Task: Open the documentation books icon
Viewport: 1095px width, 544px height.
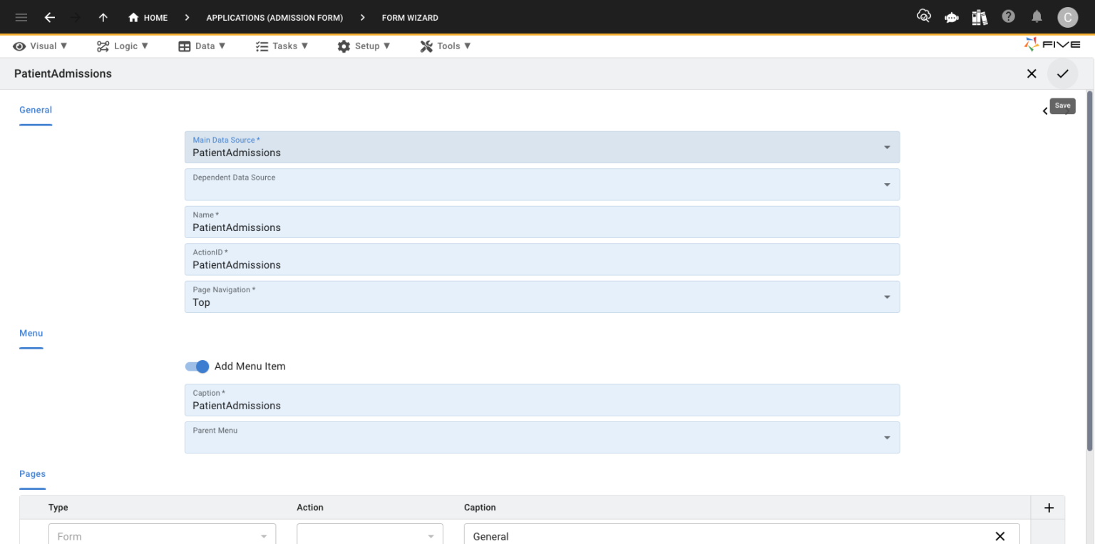Action: point(980,18)
